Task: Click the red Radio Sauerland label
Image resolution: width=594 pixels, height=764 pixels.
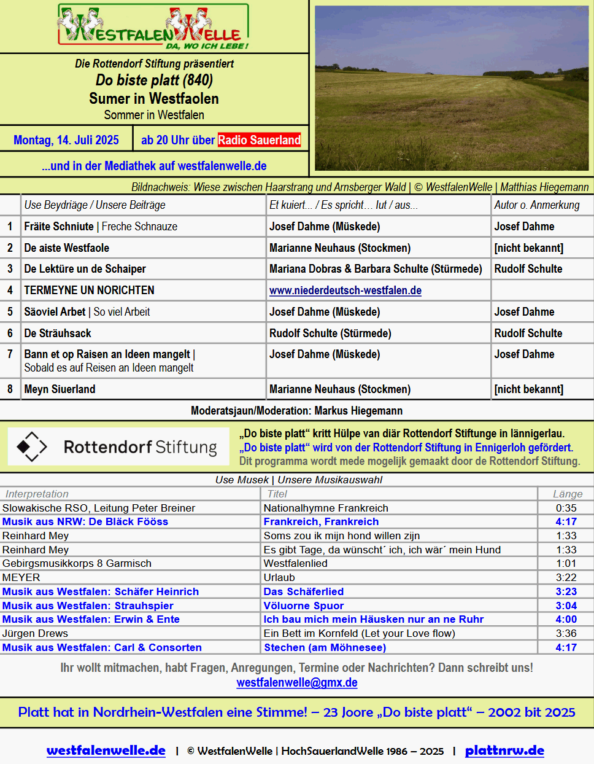Action: click(259, 140)
